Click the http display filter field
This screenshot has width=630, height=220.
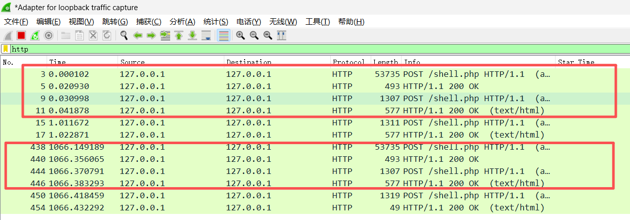point(304,49)
